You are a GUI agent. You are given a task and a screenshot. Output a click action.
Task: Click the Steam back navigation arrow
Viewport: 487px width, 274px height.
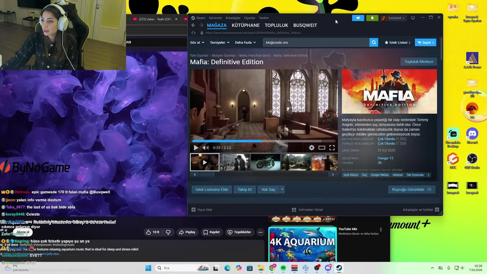click(193, 25)
